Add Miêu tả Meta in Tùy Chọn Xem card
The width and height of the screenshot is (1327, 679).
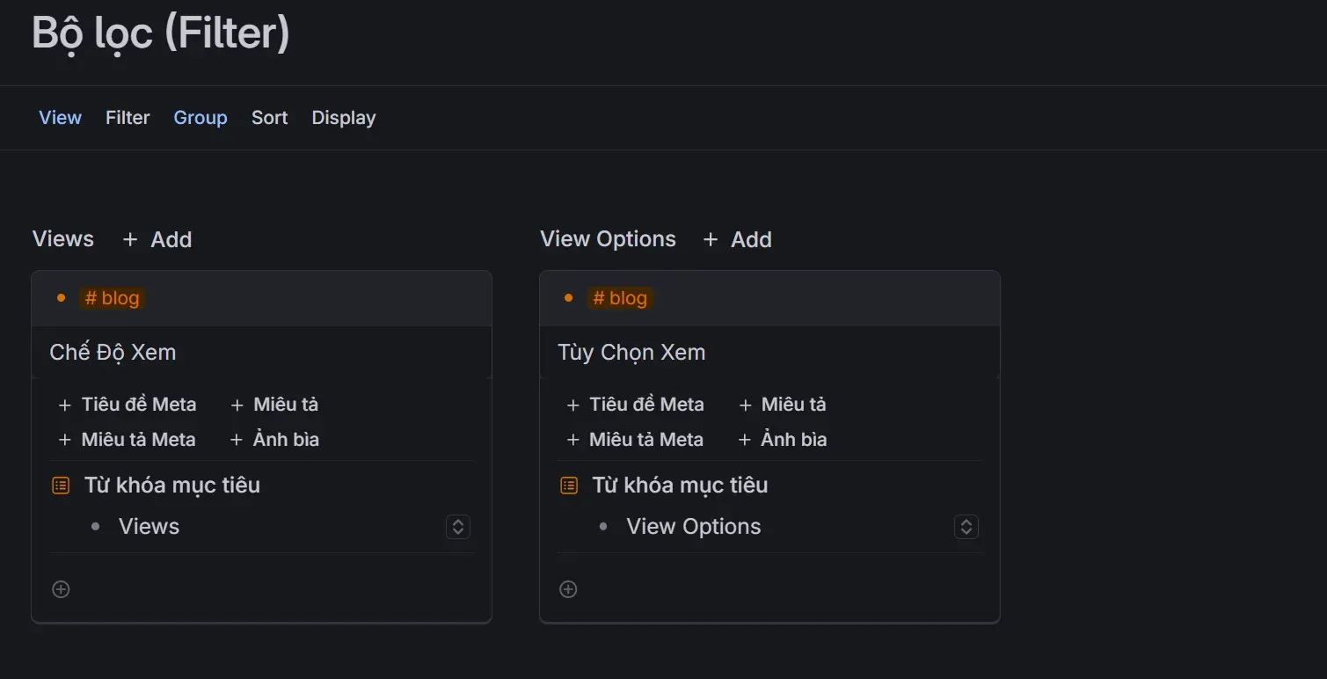coord(635,440)
